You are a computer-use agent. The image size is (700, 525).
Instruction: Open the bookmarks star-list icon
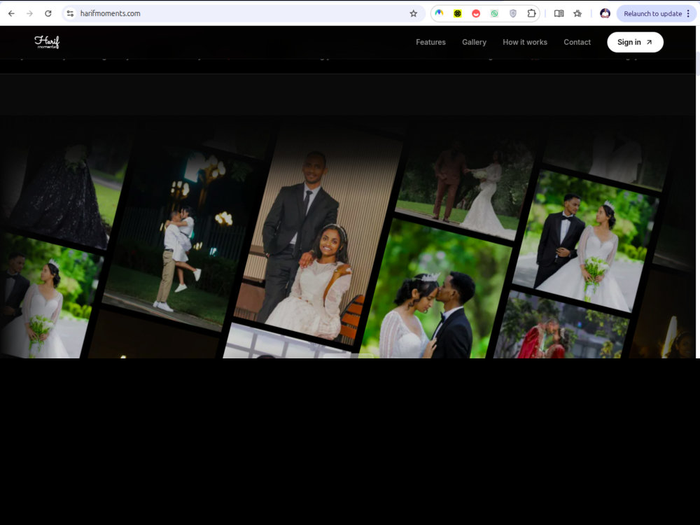point(577,13)
